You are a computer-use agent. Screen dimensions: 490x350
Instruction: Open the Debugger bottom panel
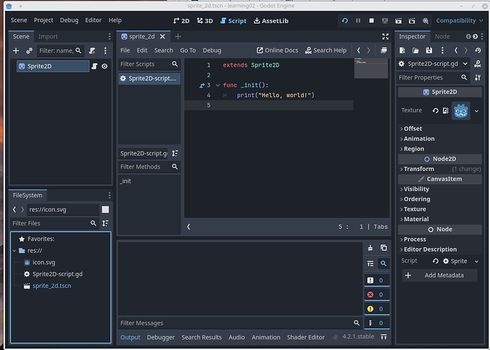pyautogui.click(x=160, y=337)
